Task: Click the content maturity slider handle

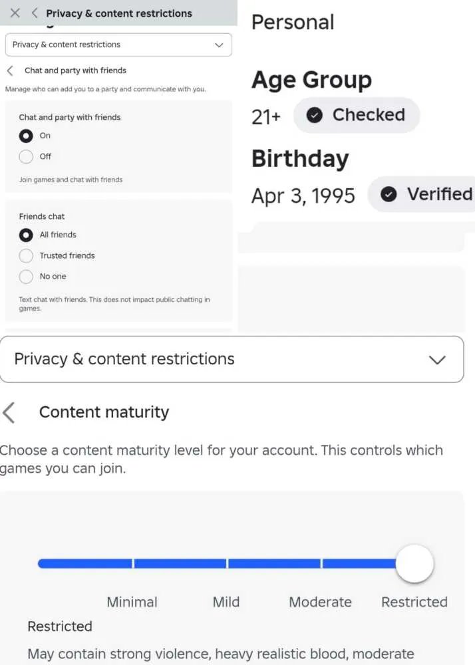Action: (x=414, y=563)
